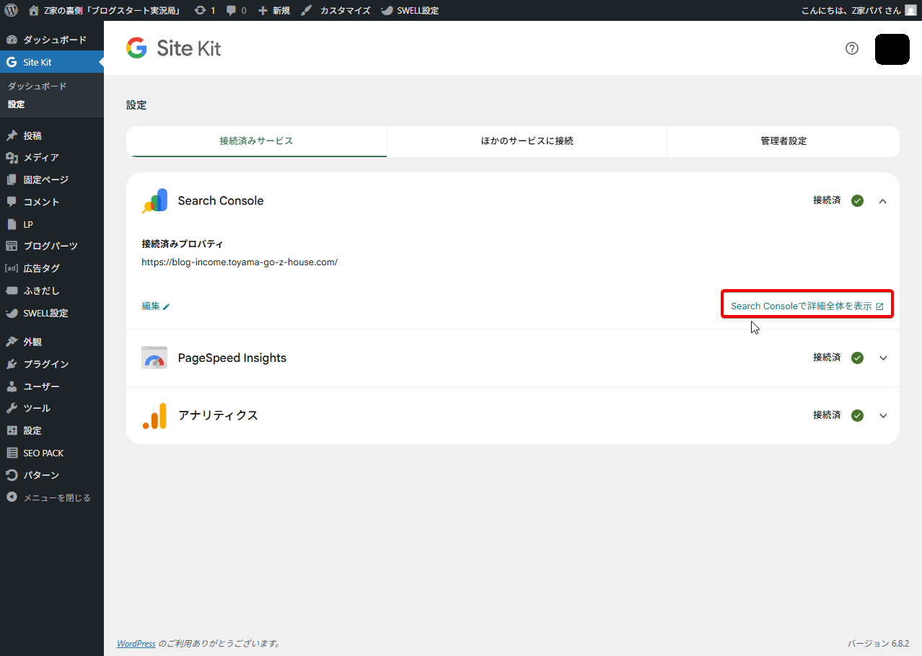Click the メディア icon in the sidebar
Image resolution: width=922 pixels, height=656 pixels.
click(12, 158)
